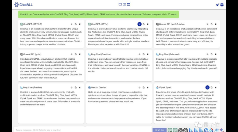Delete the OpenAI API (gpt-3.5-turbo) response
Viewport: 238px width, 132px height.
216,24
